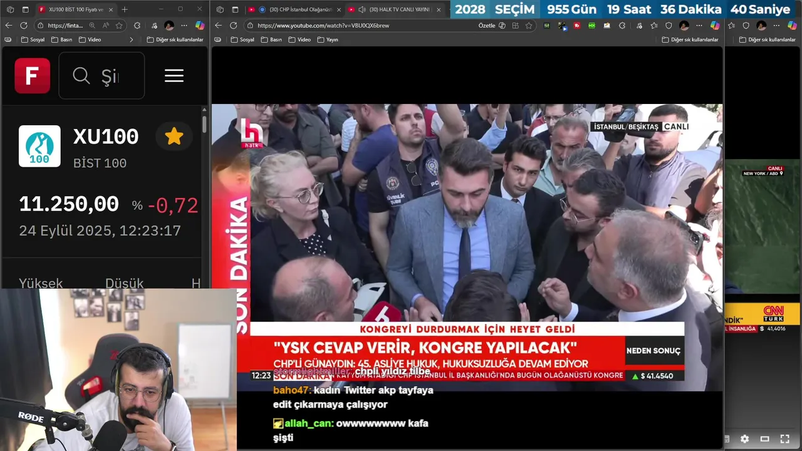Open Basın bookmarks folder in Fintables window
802x451 pixels.
click(61, 39)
